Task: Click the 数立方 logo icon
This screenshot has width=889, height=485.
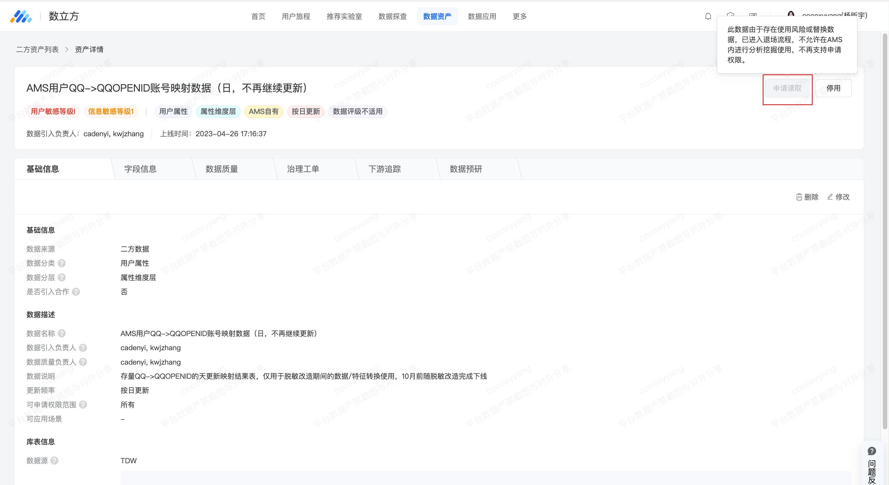Action: pos(21,16)
